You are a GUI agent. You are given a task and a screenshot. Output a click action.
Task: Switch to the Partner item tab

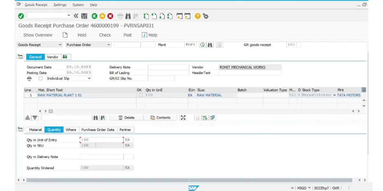click(125, 130)
